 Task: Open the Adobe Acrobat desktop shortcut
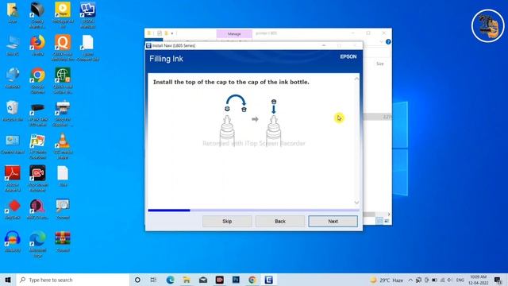click(x=13, y=178)
